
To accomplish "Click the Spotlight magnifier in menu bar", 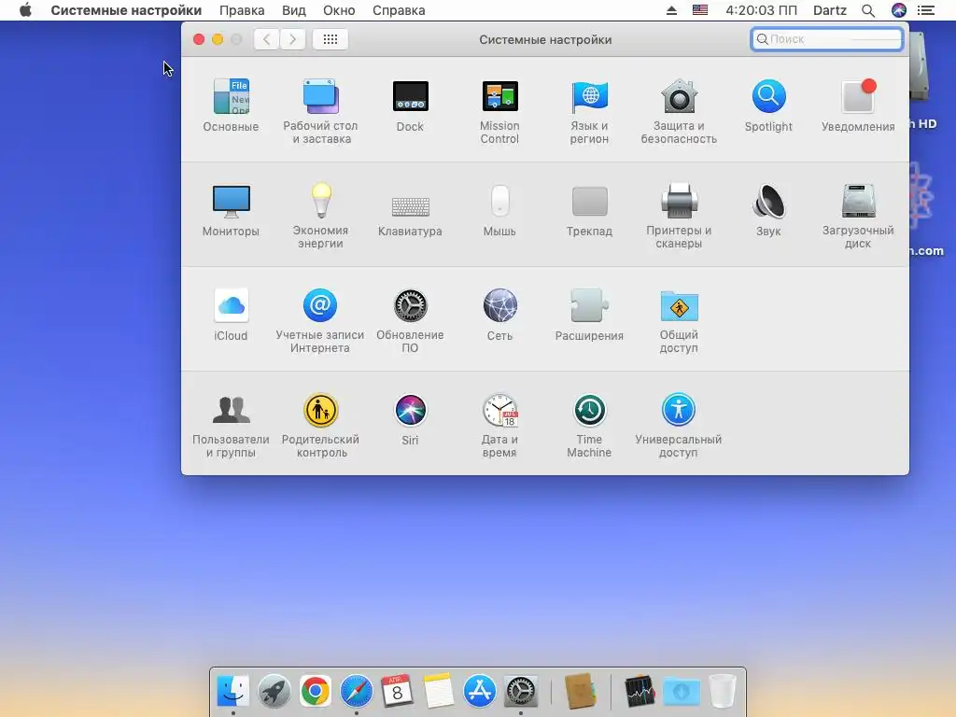I will (868, 10).
